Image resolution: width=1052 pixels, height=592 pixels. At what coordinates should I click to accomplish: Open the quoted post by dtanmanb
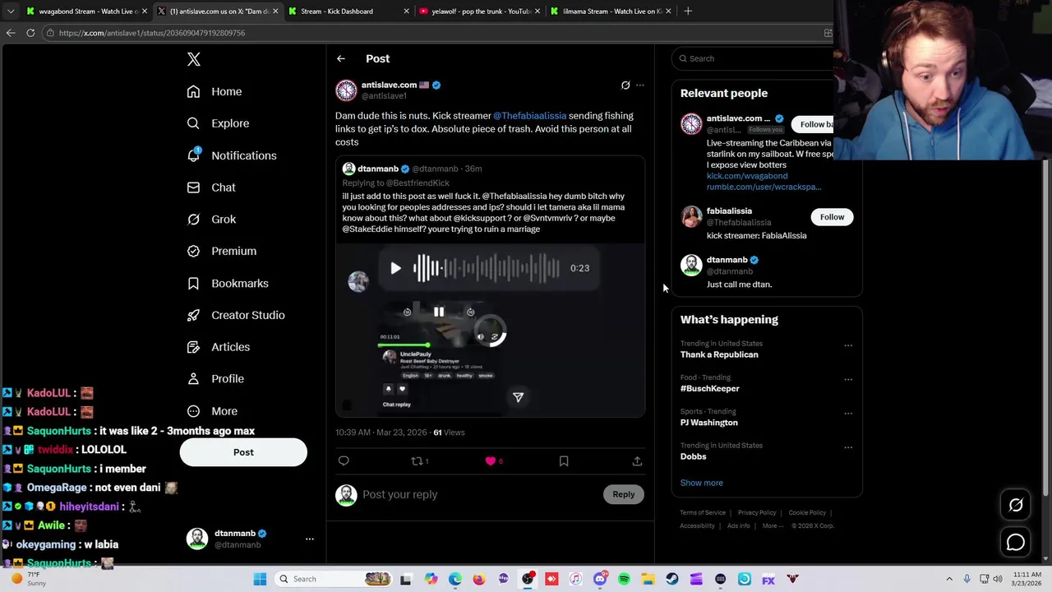tap(490, 286)
